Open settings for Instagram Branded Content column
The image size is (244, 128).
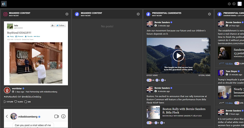coord(67,14)
